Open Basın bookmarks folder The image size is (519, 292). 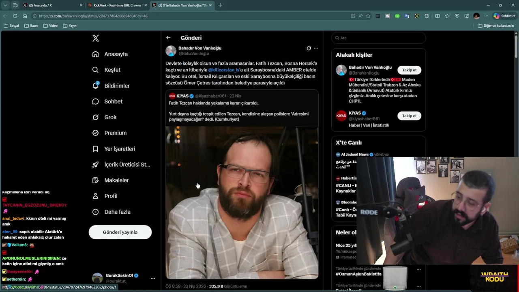31,26
